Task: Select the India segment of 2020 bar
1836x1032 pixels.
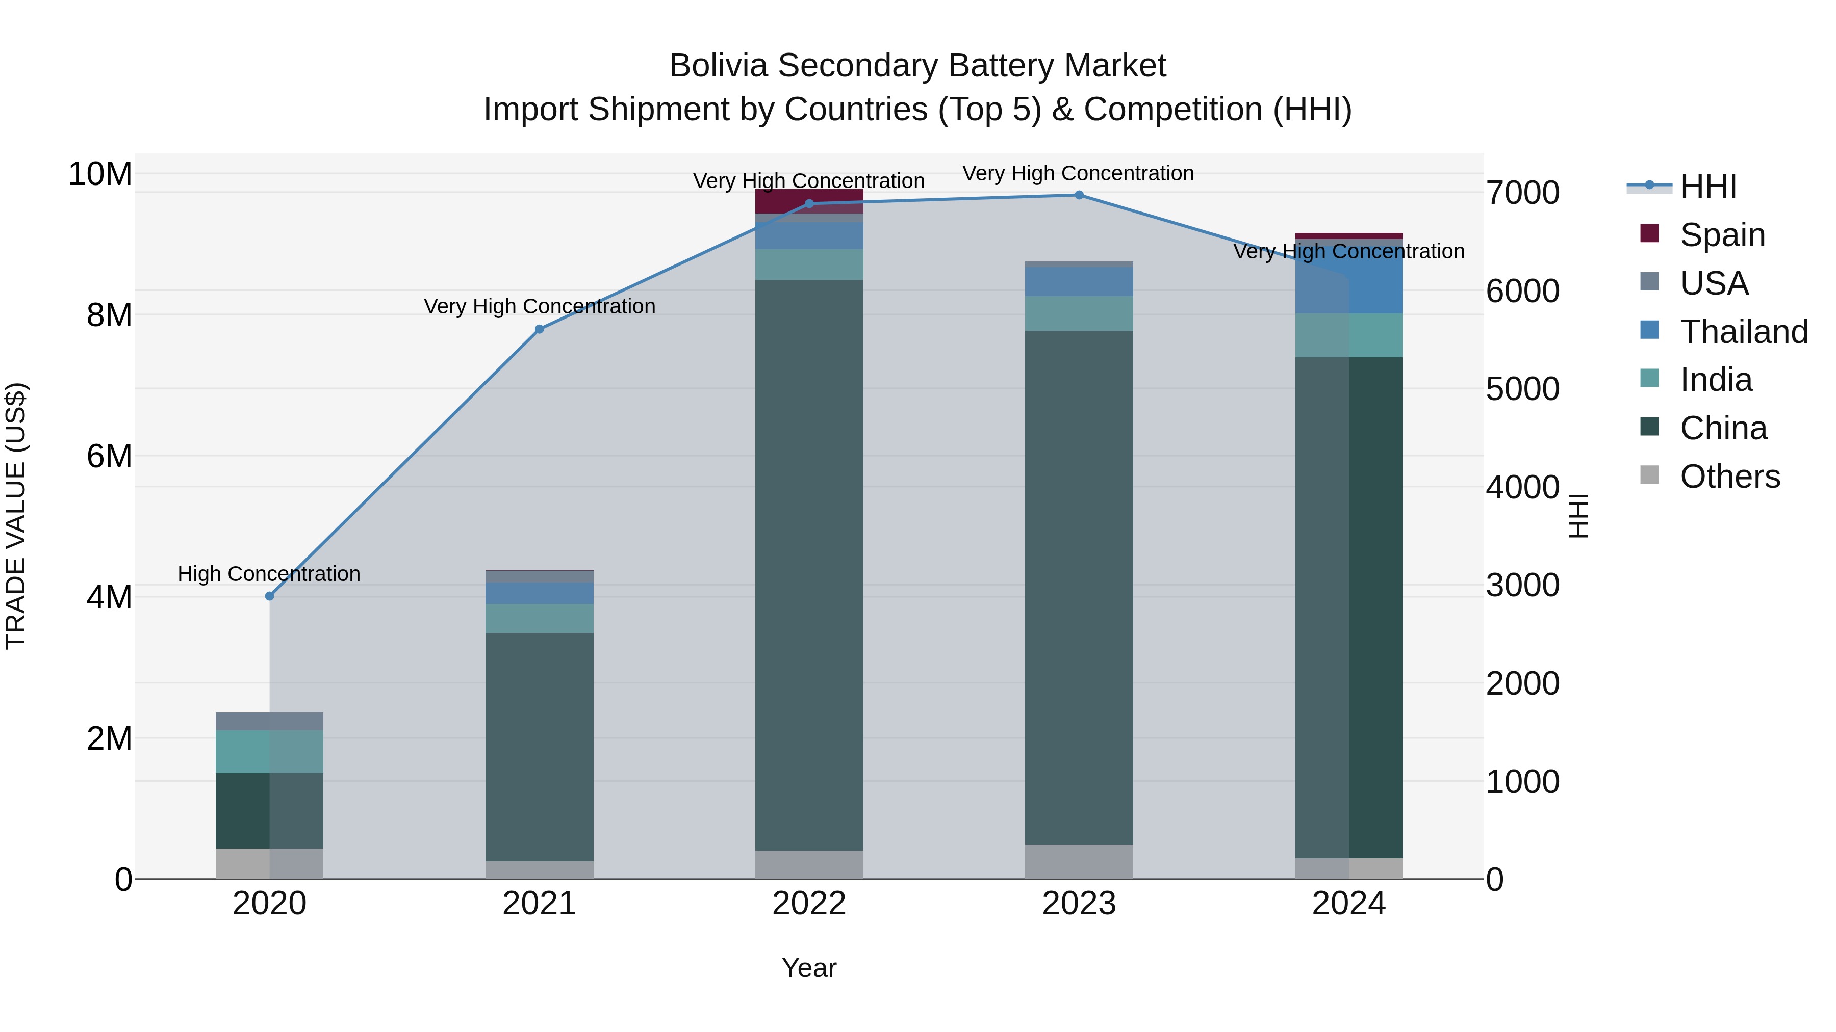Action: [x=269, y=752]
